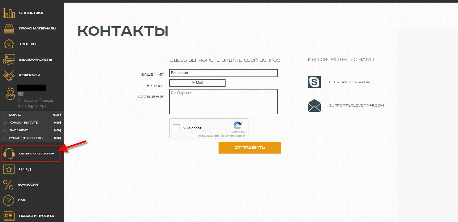Click the Skype contact icon

314,82
